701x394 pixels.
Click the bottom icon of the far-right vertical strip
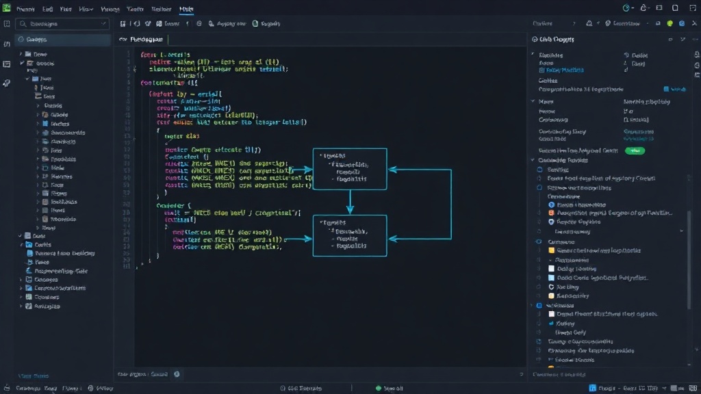(697, 75)
